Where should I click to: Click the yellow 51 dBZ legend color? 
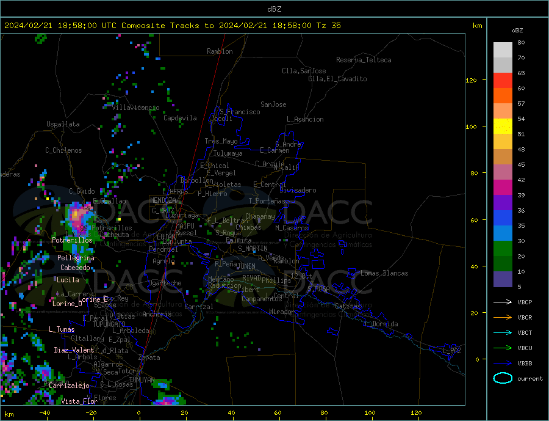point(503,126)
